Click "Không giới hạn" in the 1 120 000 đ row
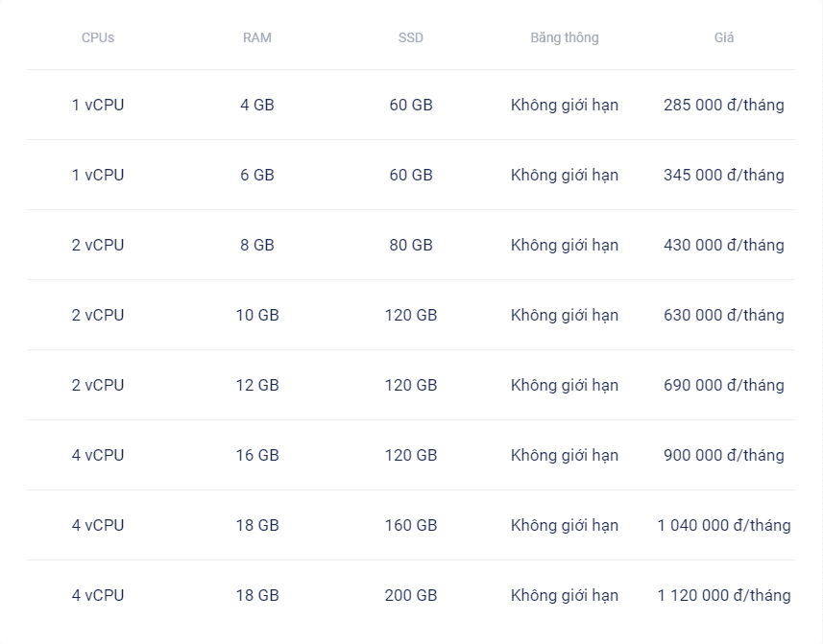 (565, 596)
